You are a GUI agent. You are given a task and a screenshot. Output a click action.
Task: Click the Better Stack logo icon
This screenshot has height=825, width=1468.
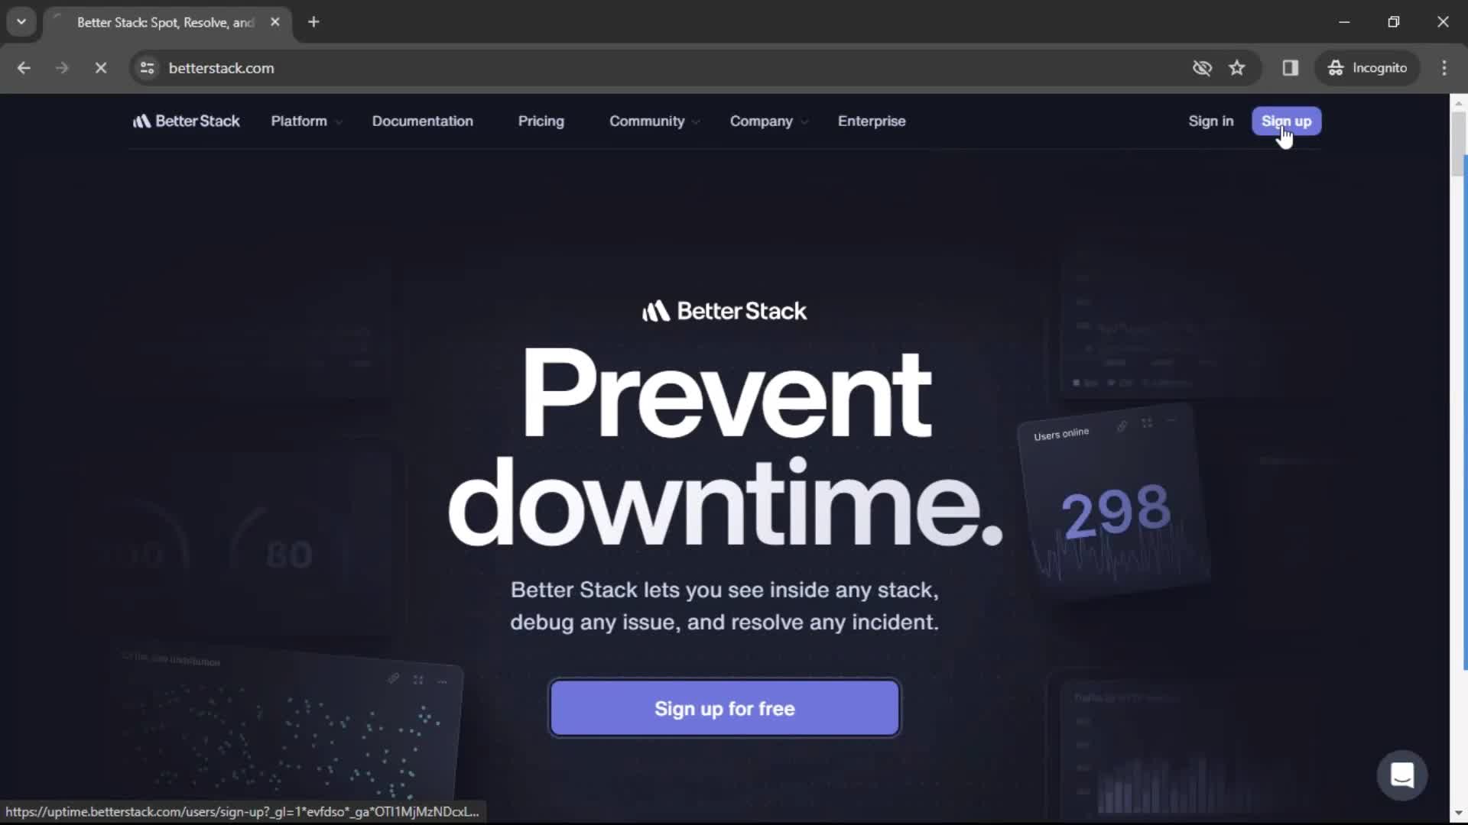142,121
